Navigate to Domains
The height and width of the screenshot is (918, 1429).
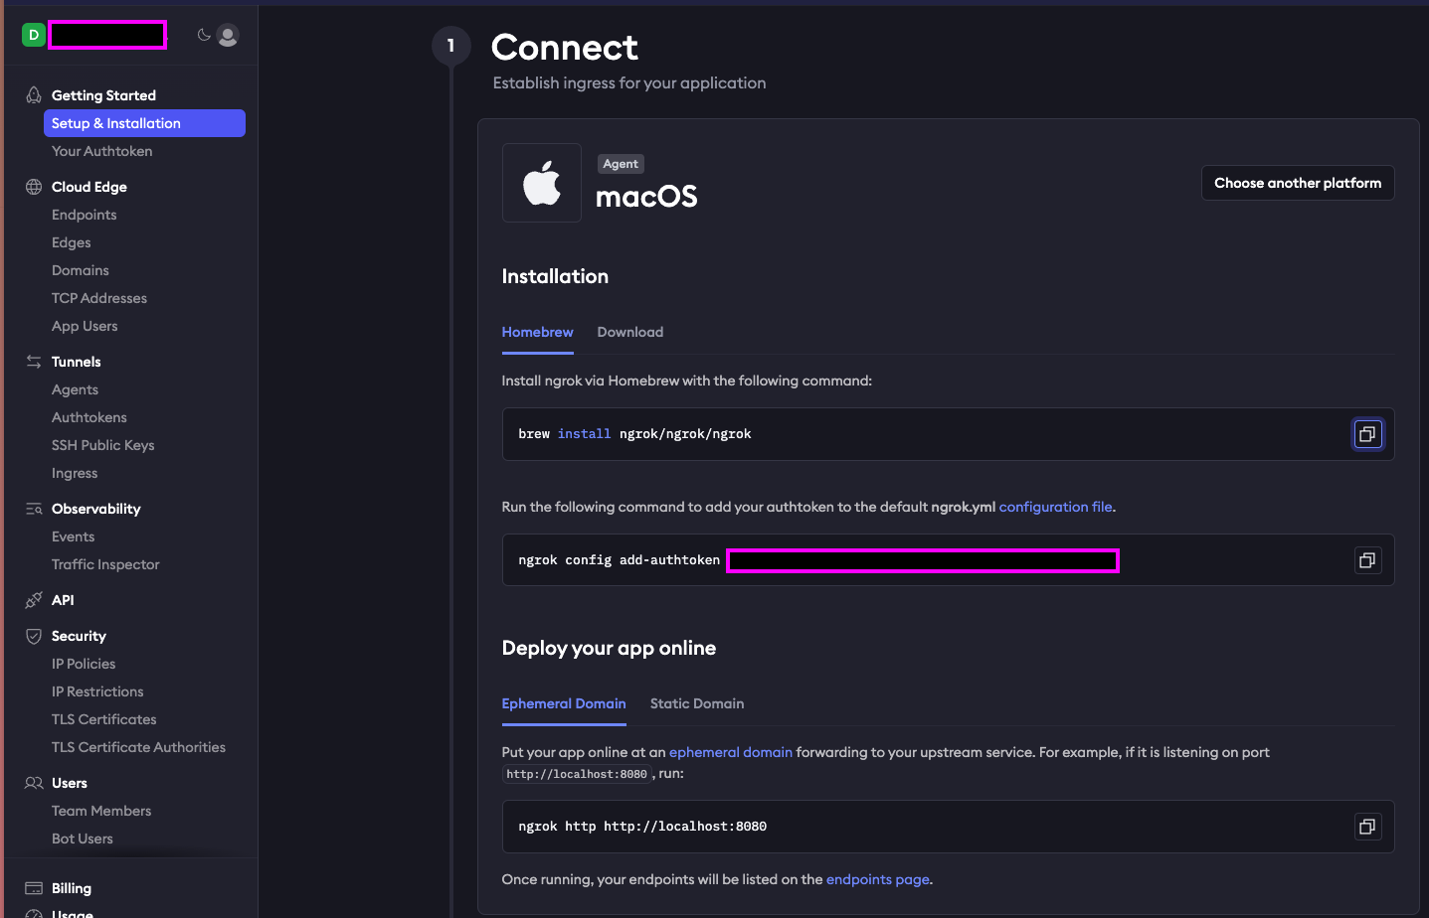click(x=81, y=270)
